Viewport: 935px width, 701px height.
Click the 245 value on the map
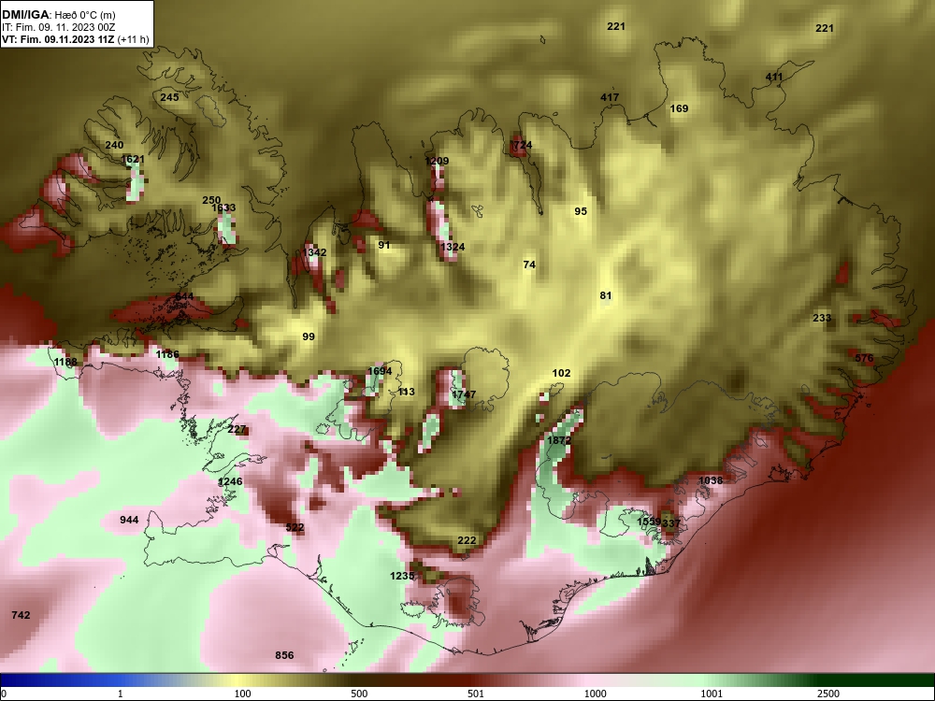169,97
